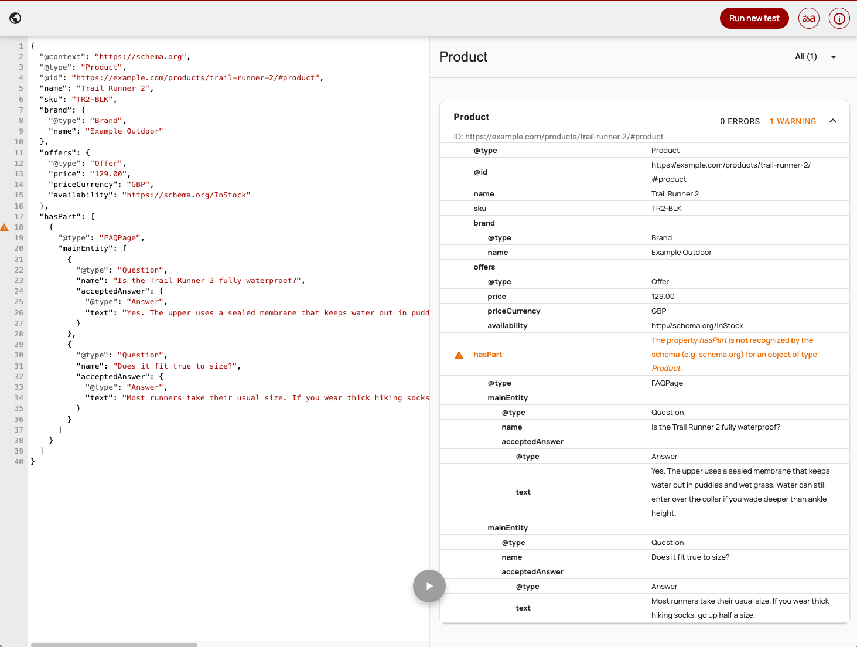Screen dimensions: 857x647
Task: Click the "@context" code line
Action: click(115, 57)
